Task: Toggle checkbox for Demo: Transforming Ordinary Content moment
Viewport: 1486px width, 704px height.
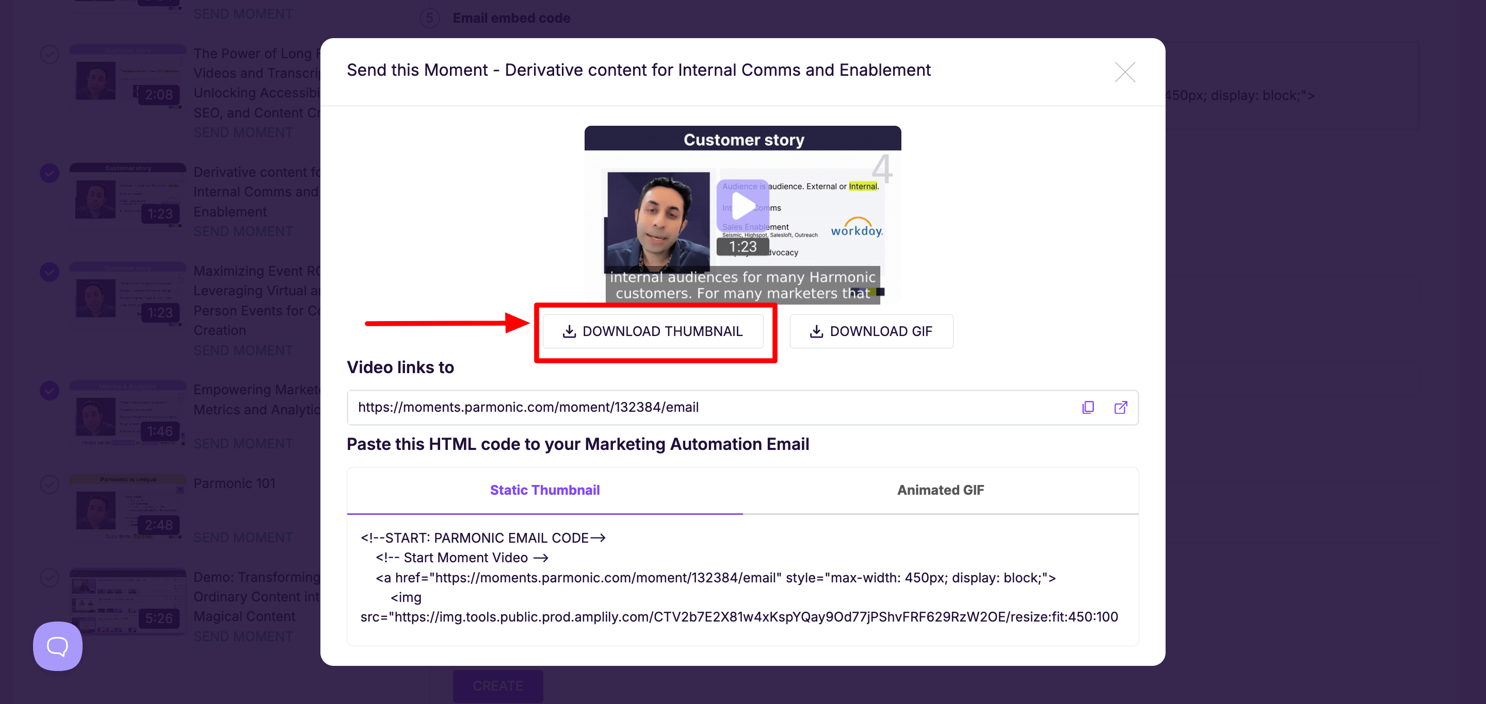Action: pyautogui.click(x=50, y=578)
